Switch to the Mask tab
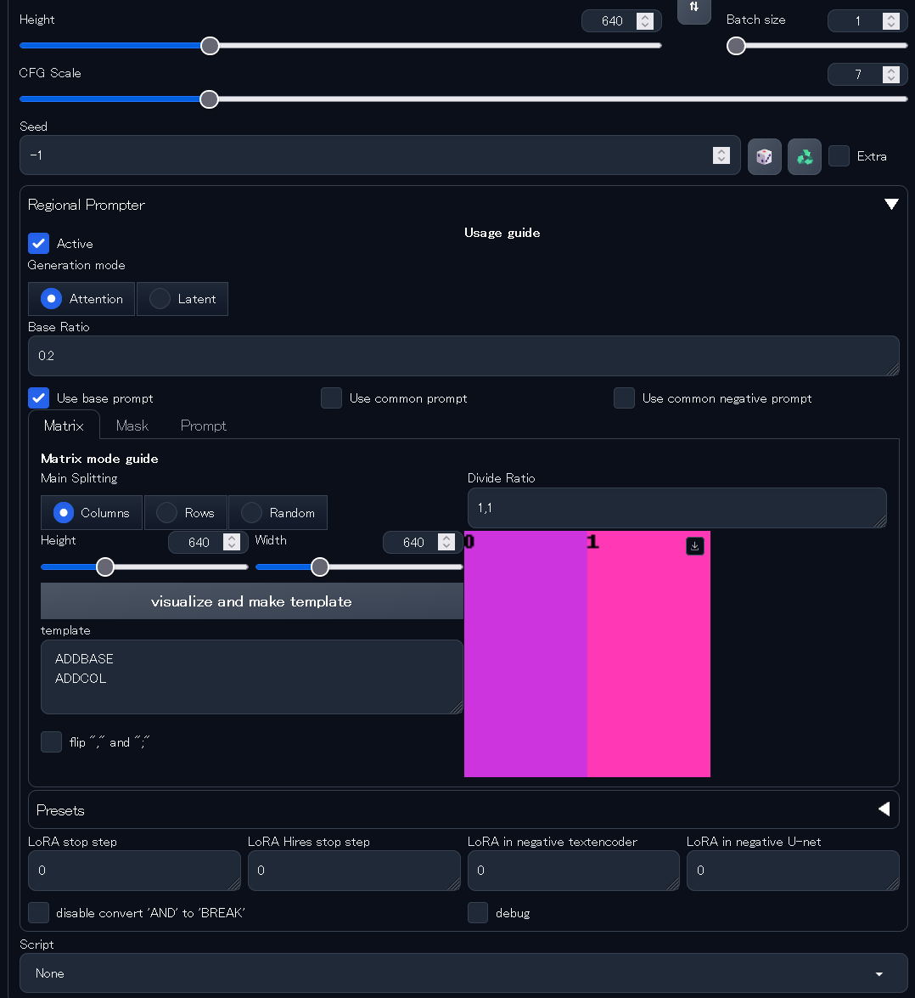The width and height of the screenshot is (915, 998). (x=132, y=426)
